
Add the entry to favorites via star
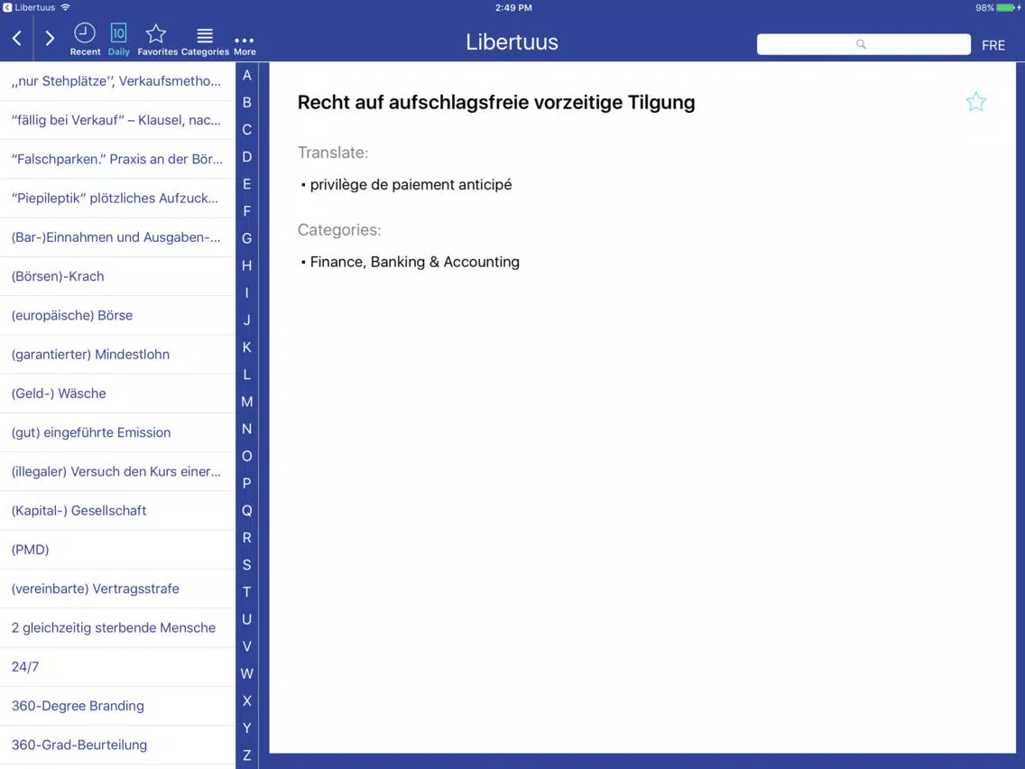click(x=975, y=101)
